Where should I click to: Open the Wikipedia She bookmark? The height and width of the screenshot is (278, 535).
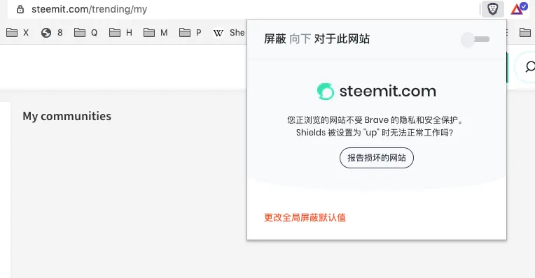(229, 33)
